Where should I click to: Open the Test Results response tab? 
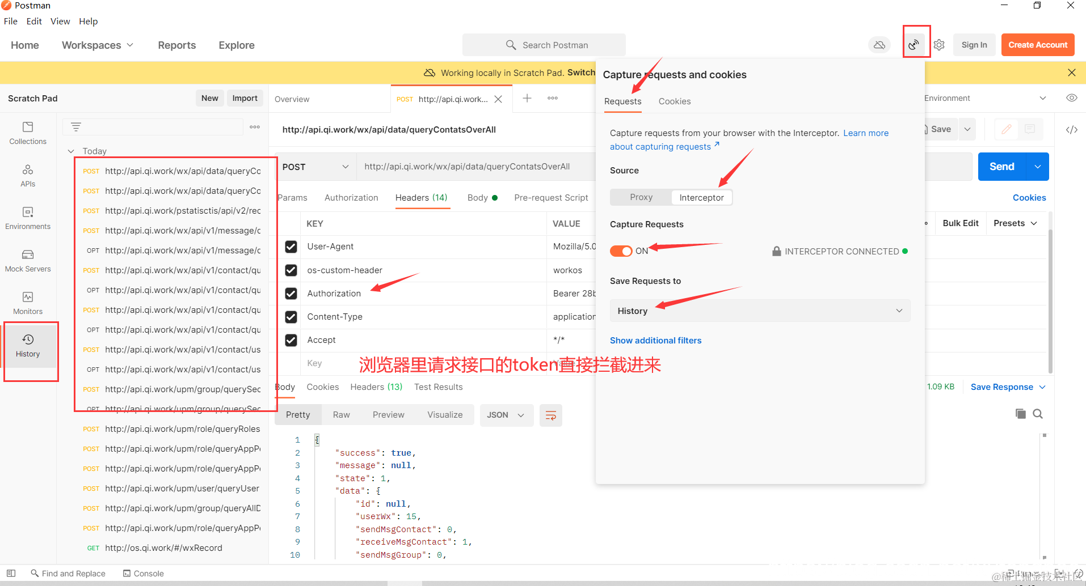click(x=438, y=387)
